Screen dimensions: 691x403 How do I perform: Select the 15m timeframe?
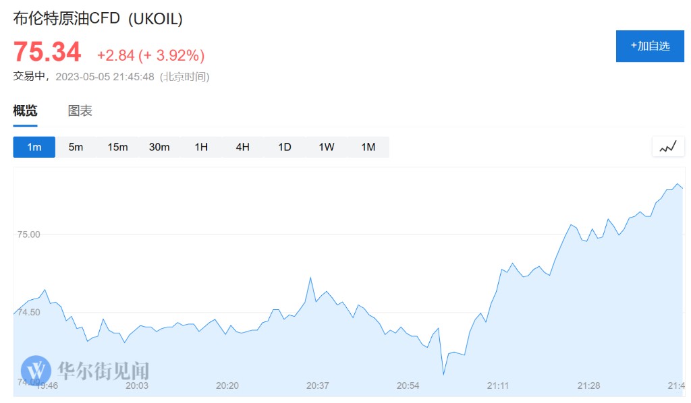(117, 147)
